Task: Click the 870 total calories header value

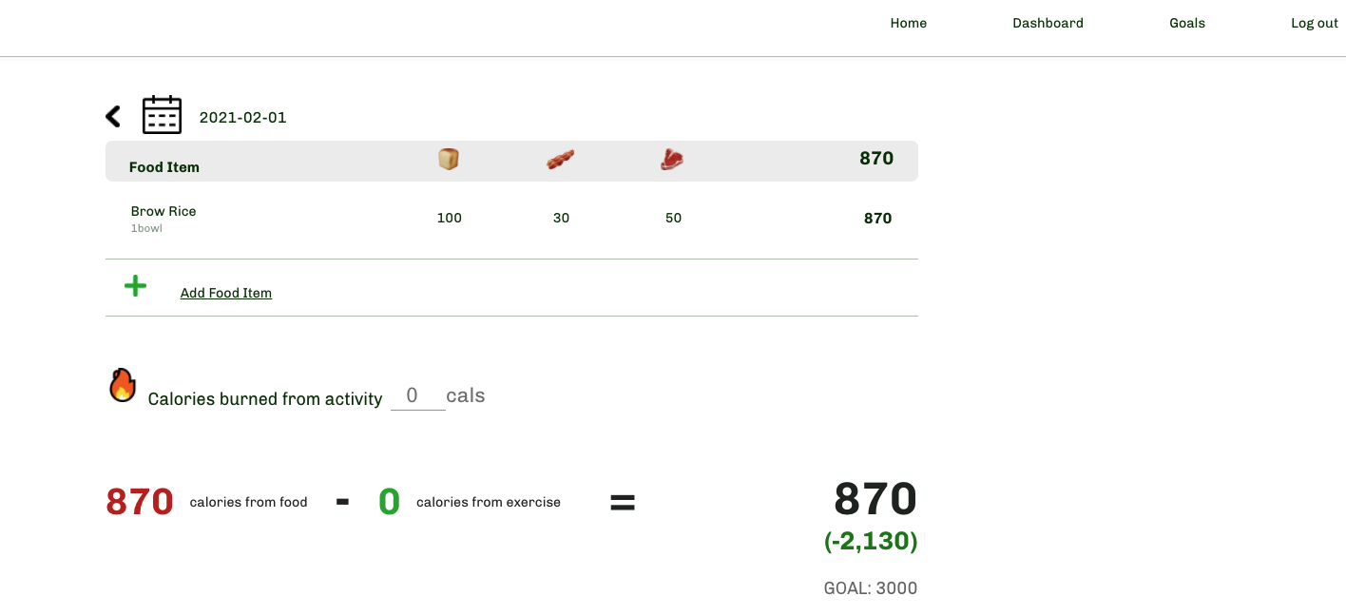Action: (x=876, y=159)
